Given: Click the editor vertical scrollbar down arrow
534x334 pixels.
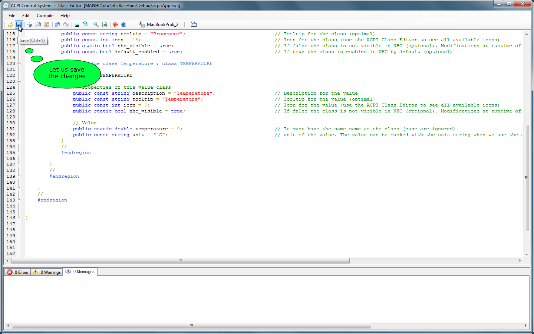Looking at the screenshot, I should click(x=526, y=254).
